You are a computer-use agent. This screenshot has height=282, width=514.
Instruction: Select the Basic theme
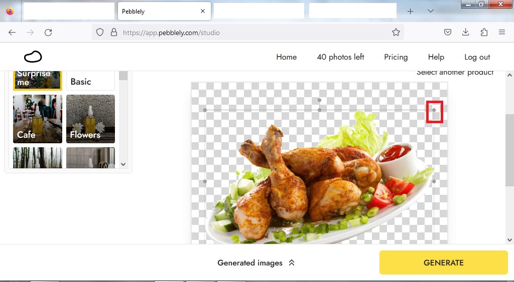coord(90,81)
